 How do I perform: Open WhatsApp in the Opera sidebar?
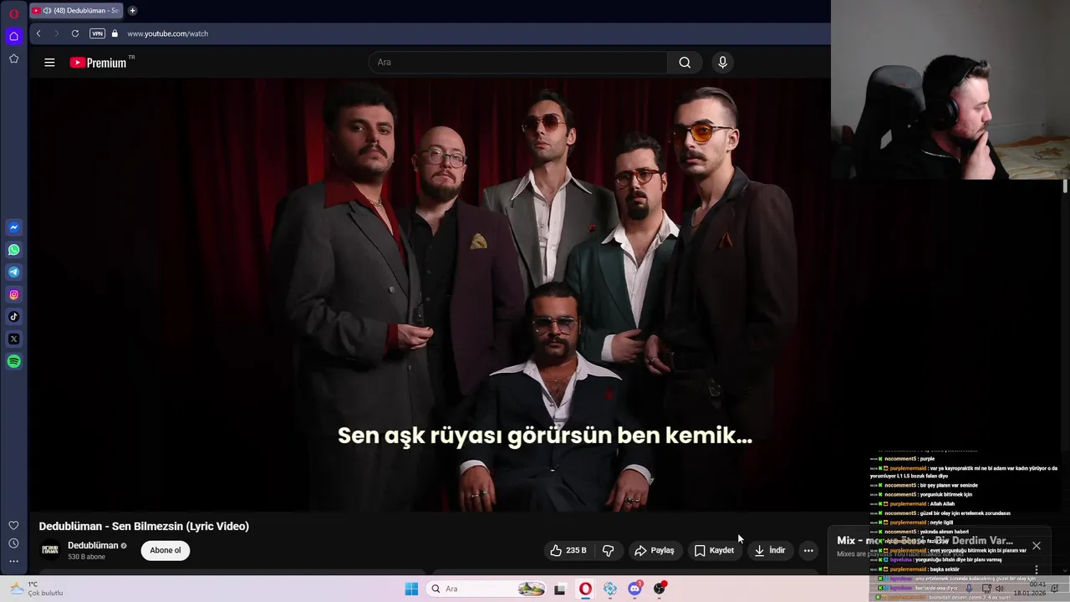[x=13, y=250]
